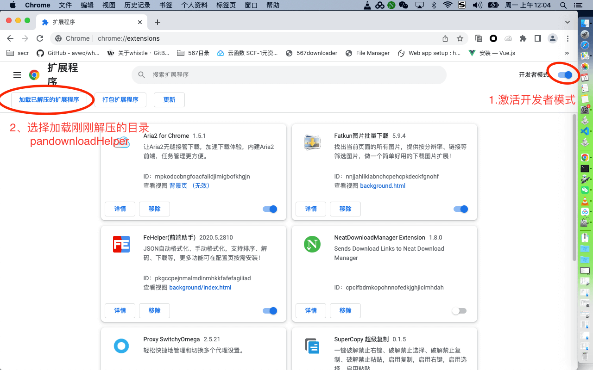Viewport: 593px width, 370px height.
Task: Open the 历史记录 menu in the menu bar
Action: [x=138, y=5]
